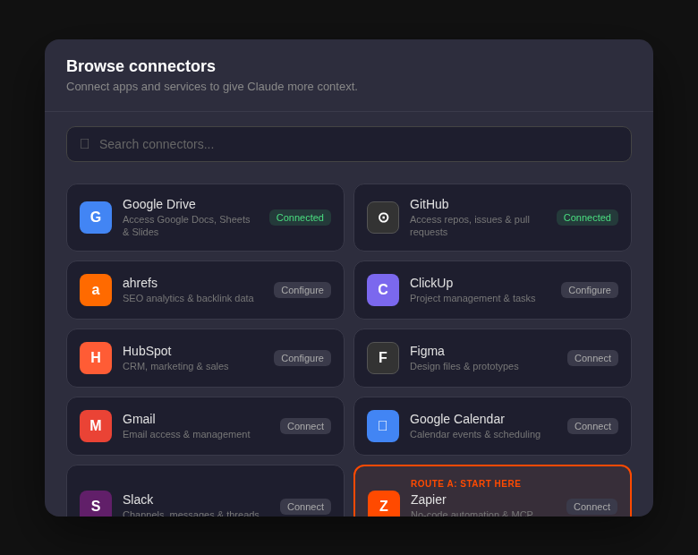
Task: Configure the ahrefs connector
Action: coord(302,290)
